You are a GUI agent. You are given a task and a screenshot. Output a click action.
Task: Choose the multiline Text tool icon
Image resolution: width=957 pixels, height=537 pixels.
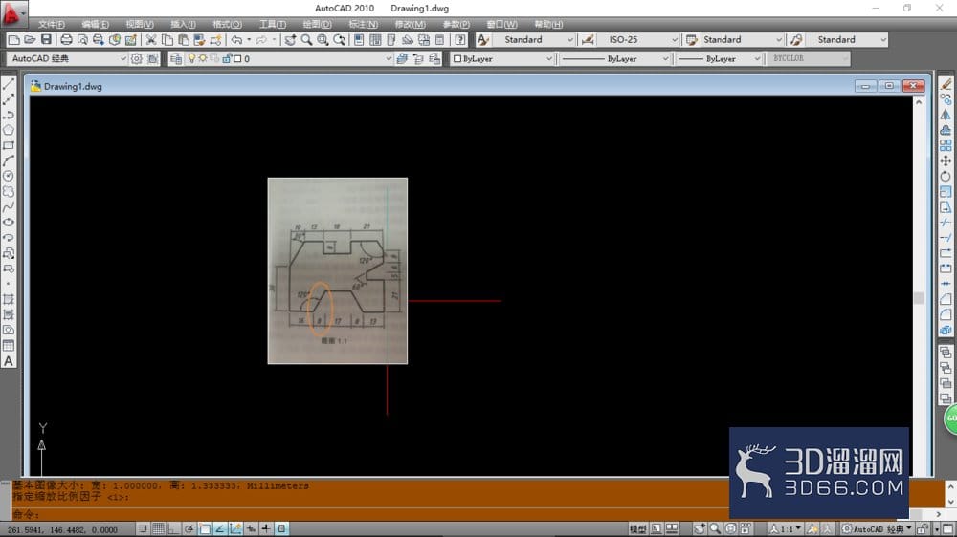pyautogui.click(x=9, y=361)
